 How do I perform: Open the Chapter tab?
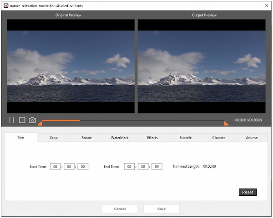pos(218,138)
